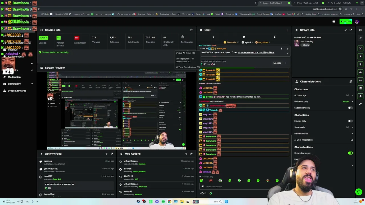Viewport: 365px width, 205px height.
Task: Expand the pinned message with the chevron
Action: click(x=287, y=53)
